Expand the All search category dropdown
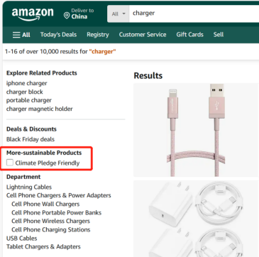 pyautogui.click(x=119, y=13)
